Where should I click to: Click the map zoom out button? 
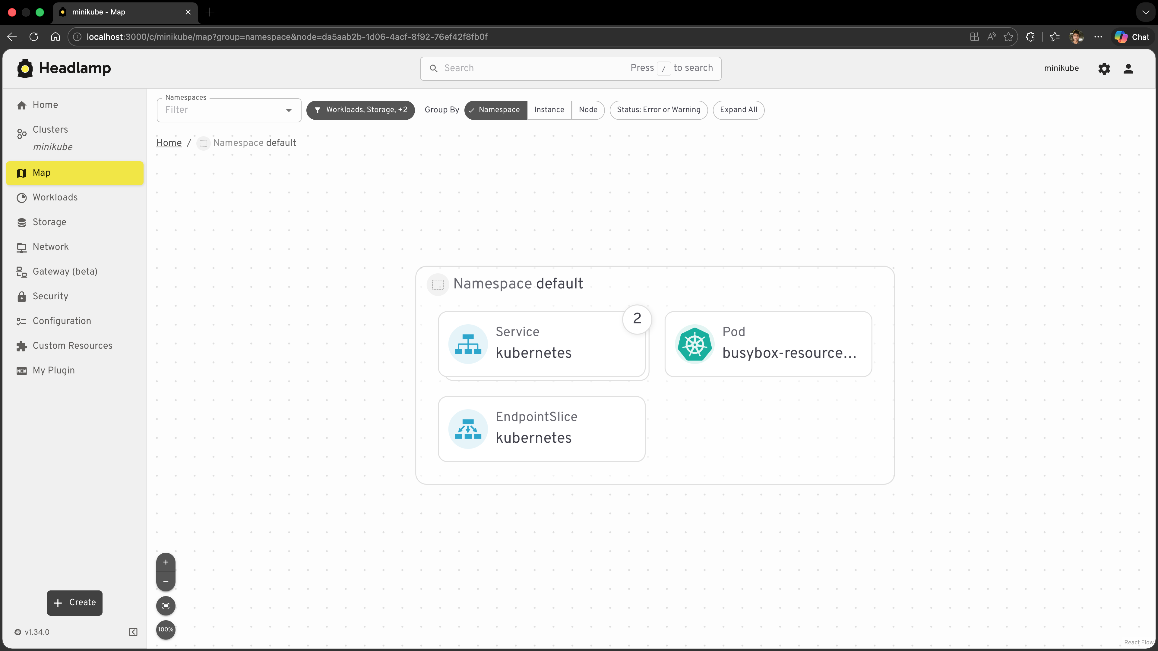[x=166, y=581]
